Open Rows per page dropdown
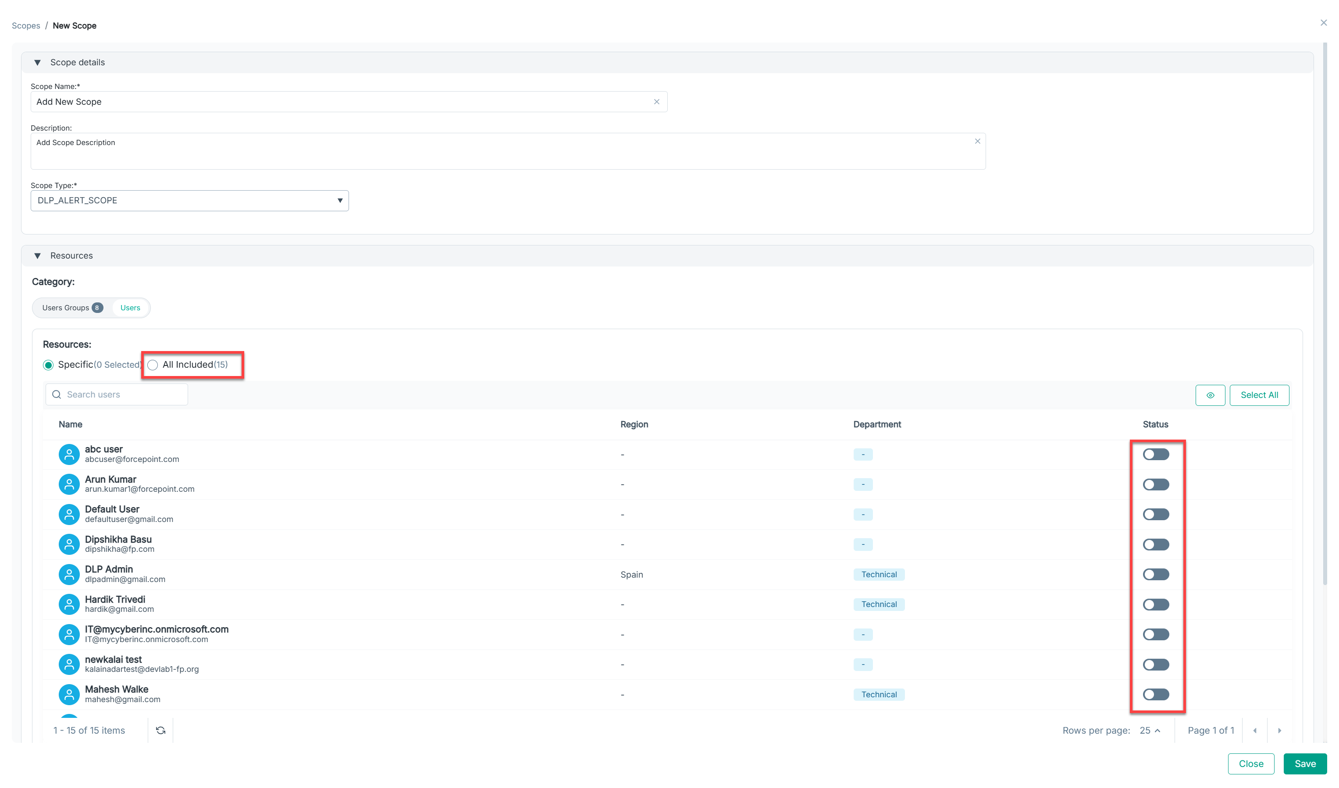Viewport: 1339px width, 788px height. point(1149,731)
